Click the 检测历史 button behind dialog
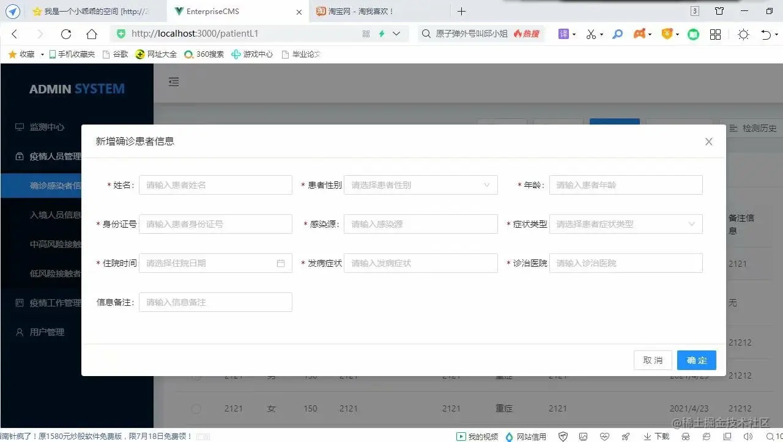Screen dimensions: 783x442 click(753, 128)
